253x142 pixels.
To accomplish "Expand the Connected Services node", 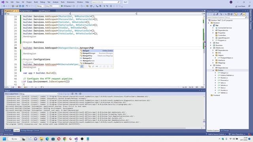I will 213,28.
